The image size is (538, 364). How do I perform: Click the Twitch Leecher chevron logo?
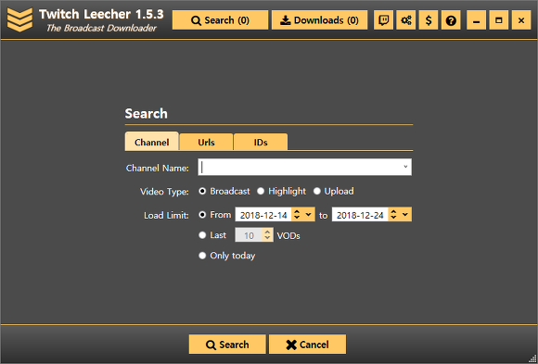click(x=19, y=19)
